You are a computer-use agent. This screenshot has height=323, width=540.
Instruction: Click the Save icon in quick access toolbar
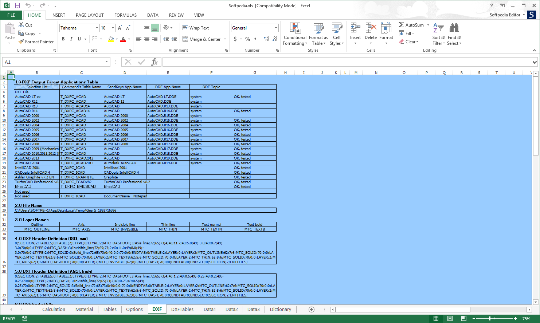pos(17,5)
